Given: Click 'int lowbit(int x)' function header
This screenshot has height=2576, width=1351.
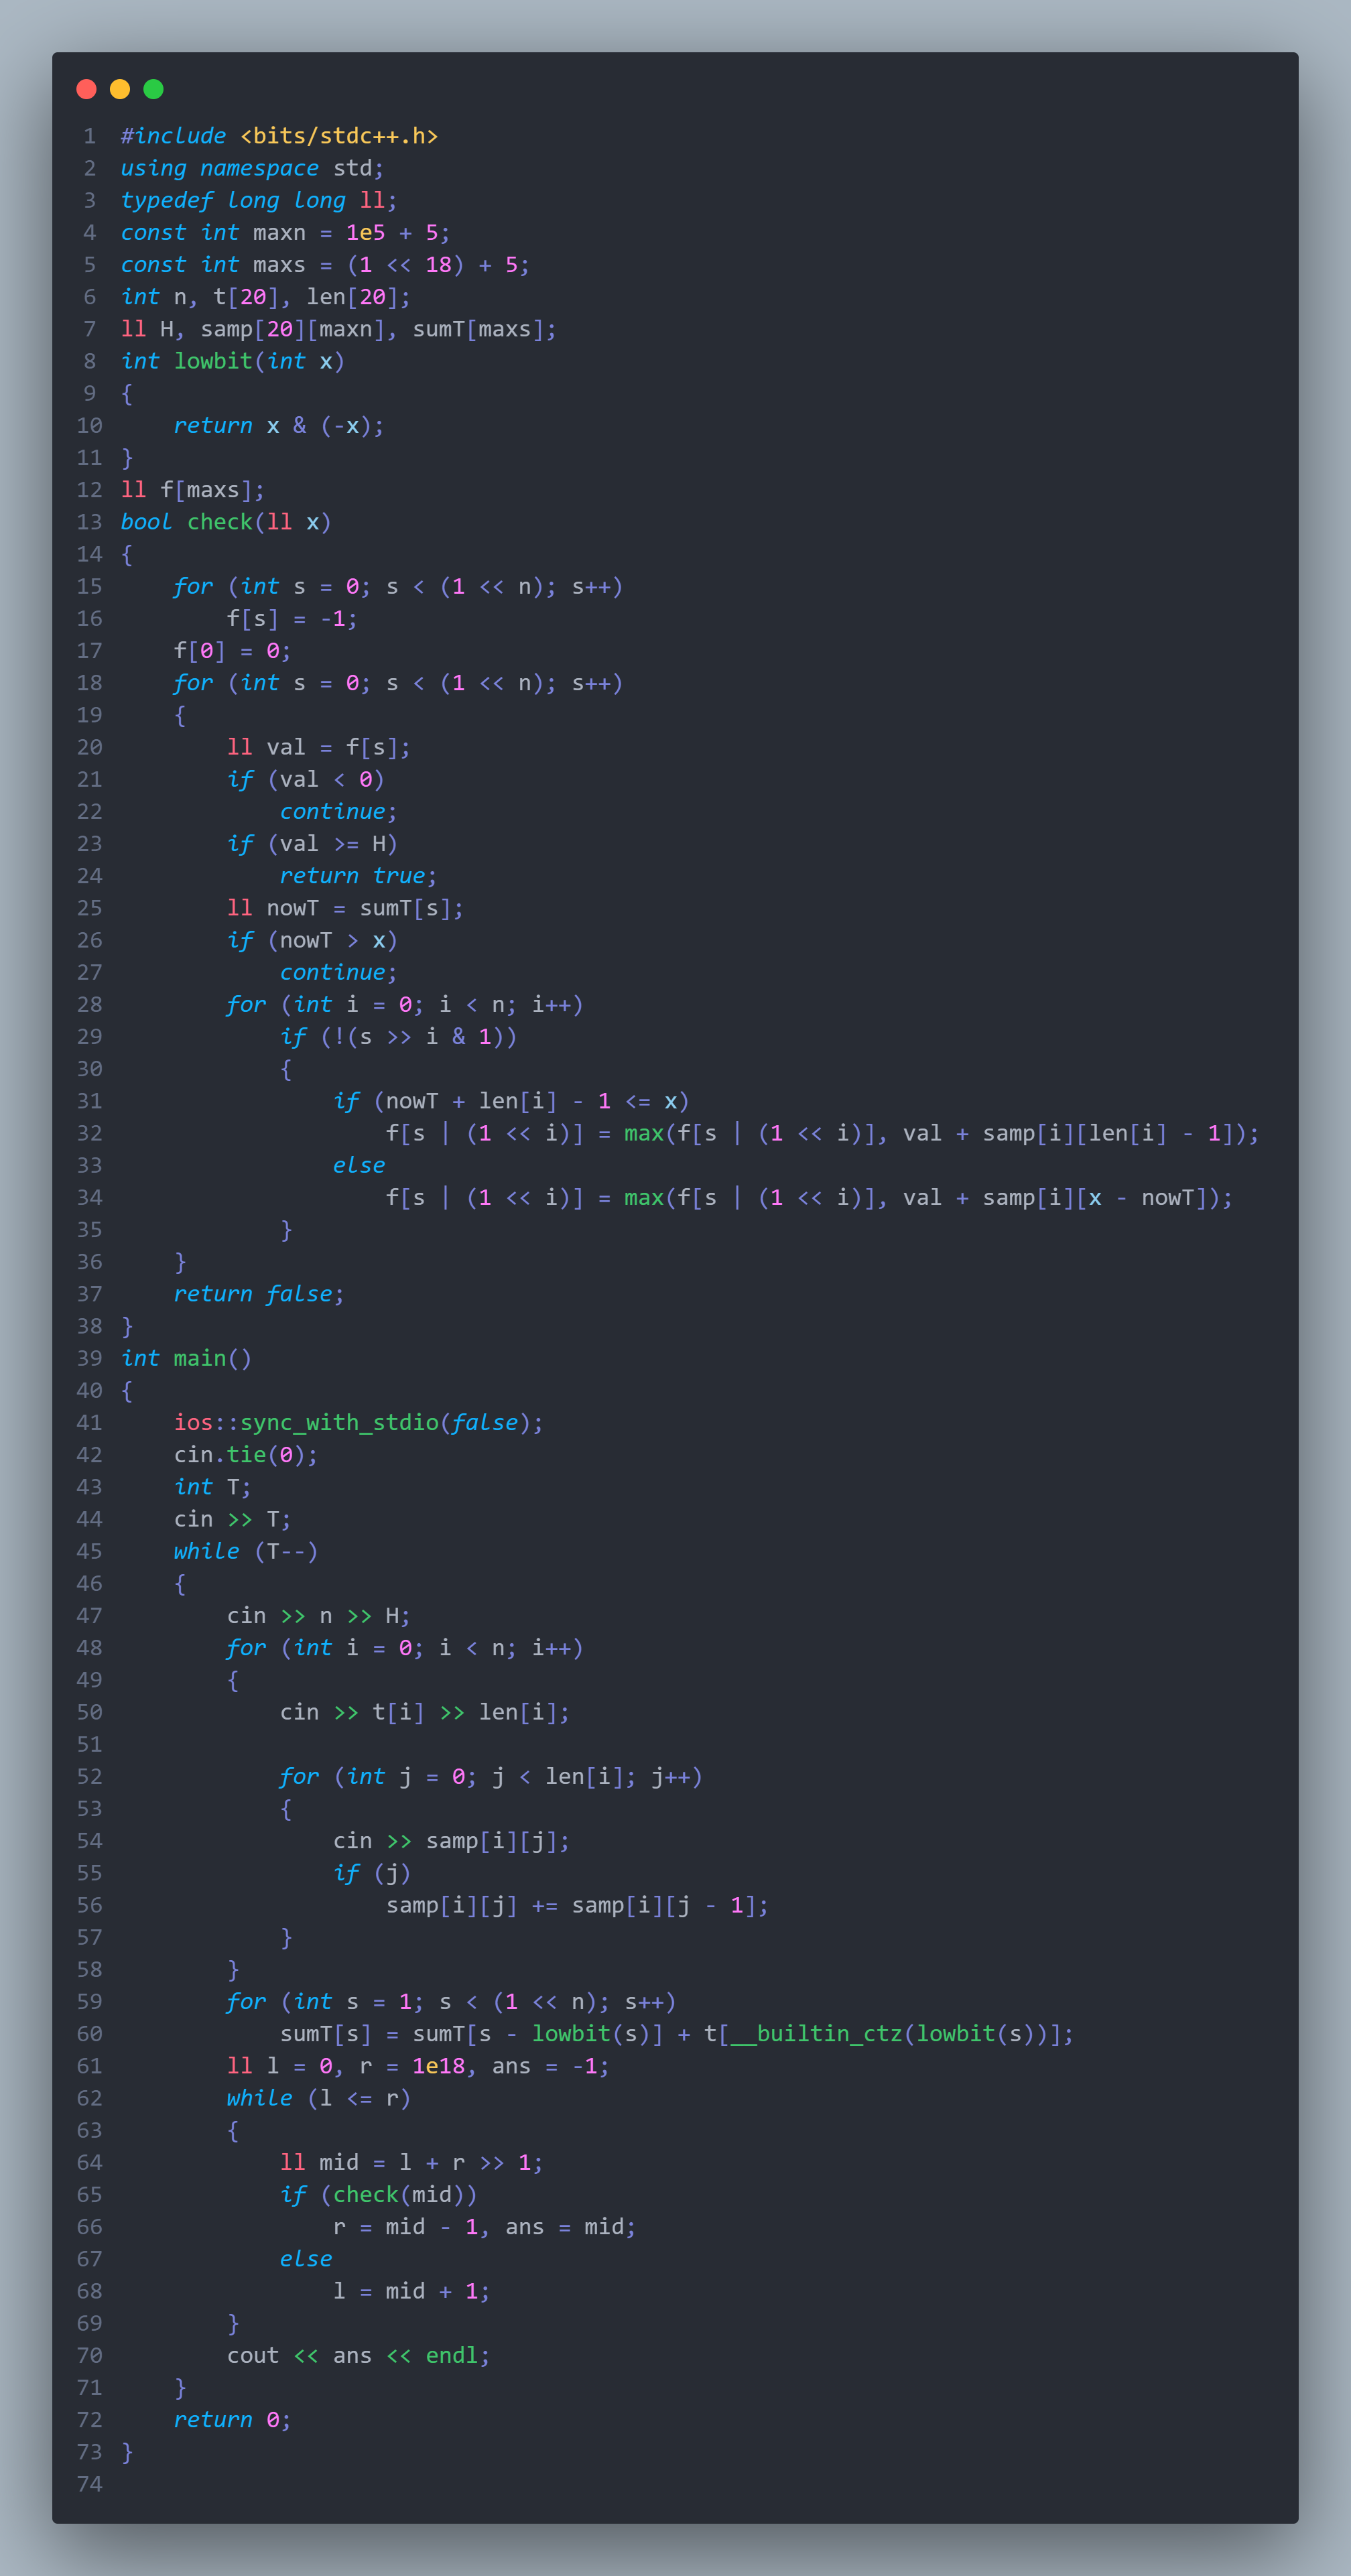Looking at the screenshot, I should (232, 361).
